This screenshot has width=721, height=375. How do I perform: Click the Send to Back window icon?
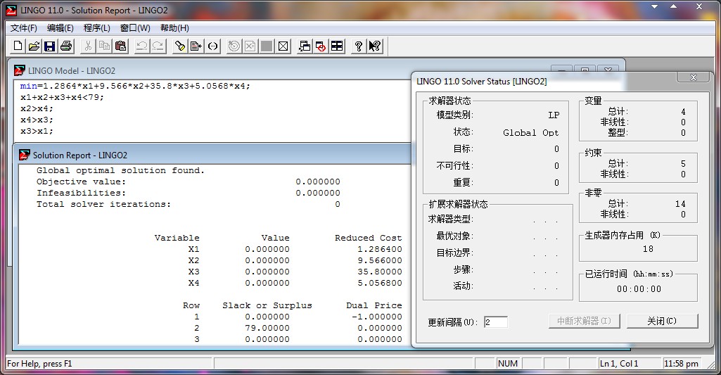[x=305, y=46]
